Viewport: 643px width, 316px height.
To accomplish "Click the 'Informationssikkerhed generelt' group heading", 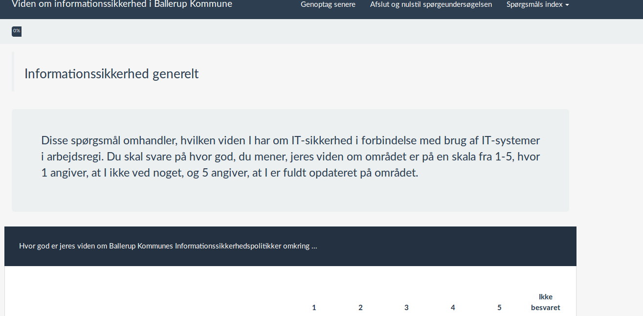I will click(x=111, y=74).
